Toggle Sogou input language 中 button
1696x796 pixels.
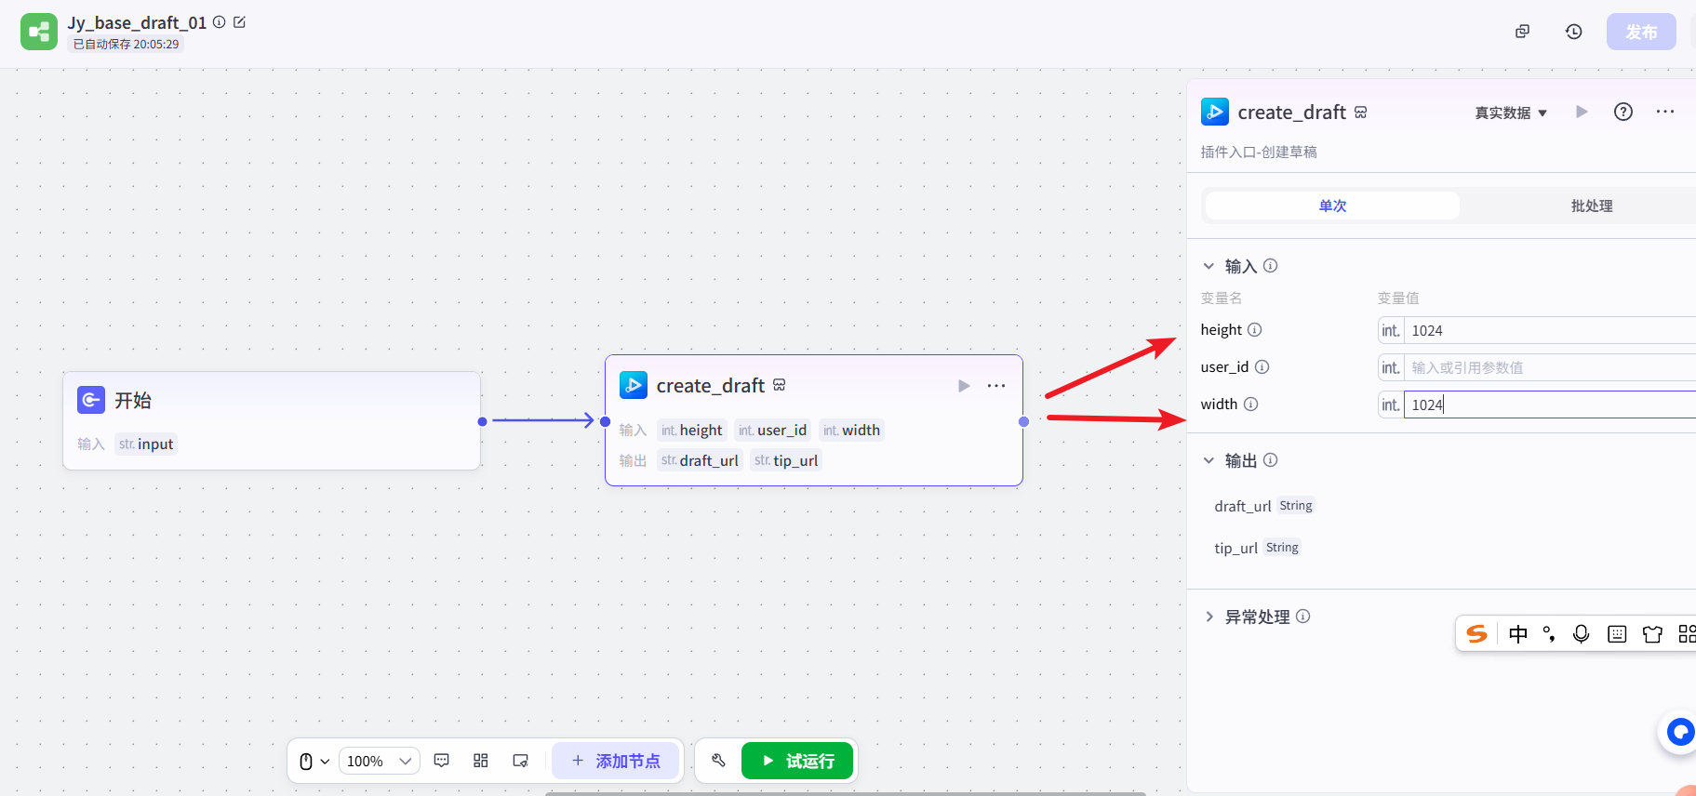click(1518, 634)
